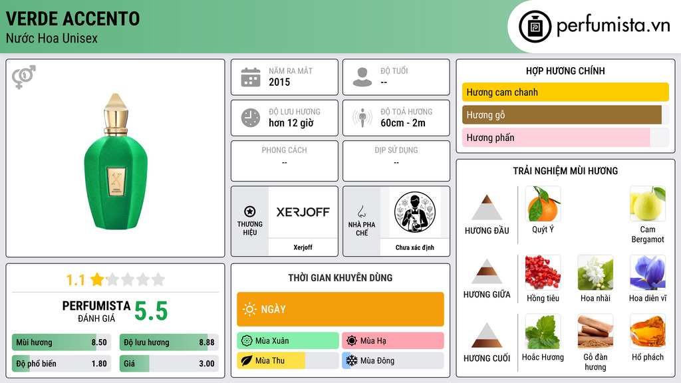Click the calendar icon beside Năm ra mắt
The width and height of the screenshot is (681, 383).
pyautogui.click(x=251, y=77)
